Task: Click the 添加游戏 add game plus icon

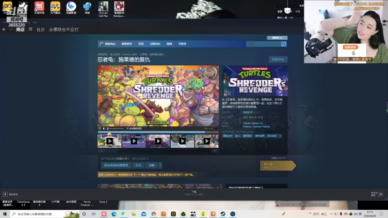Action: (x=5, y=194)
